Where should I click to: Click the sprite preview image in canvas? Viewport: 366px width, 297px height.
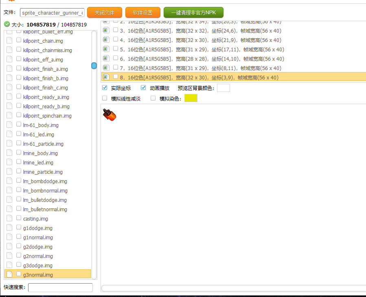coord(110,115)
